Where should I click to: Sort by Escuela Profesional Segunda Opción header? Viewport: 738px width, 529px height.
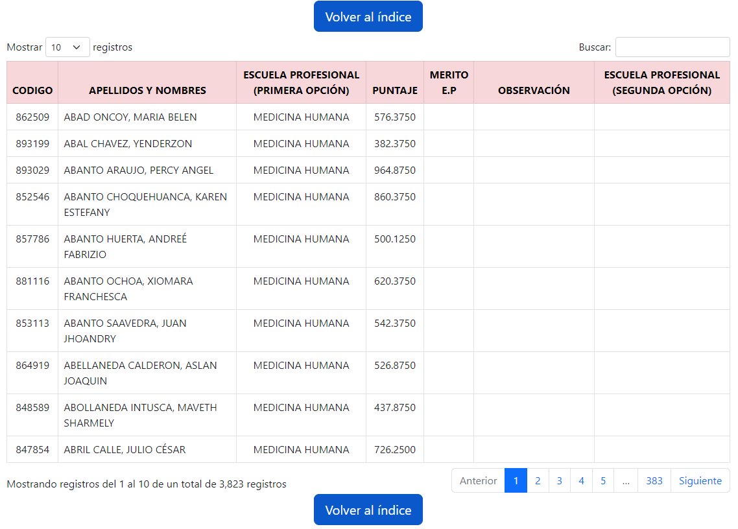(x=661, y=82)
